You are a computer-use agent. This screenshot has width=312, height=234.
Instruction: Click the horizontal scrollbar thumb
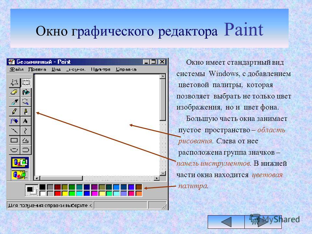61,178
